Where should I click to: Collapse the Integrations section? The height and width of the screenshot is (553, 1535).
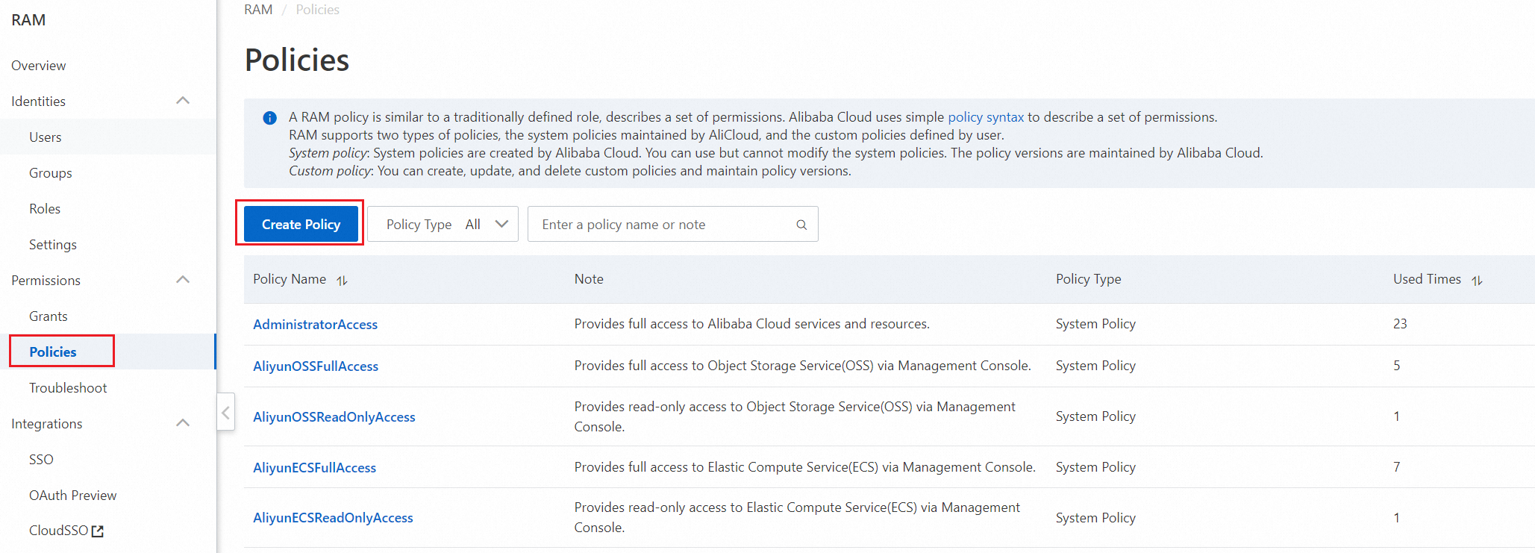pyautogui.click(x=183, y=423)
